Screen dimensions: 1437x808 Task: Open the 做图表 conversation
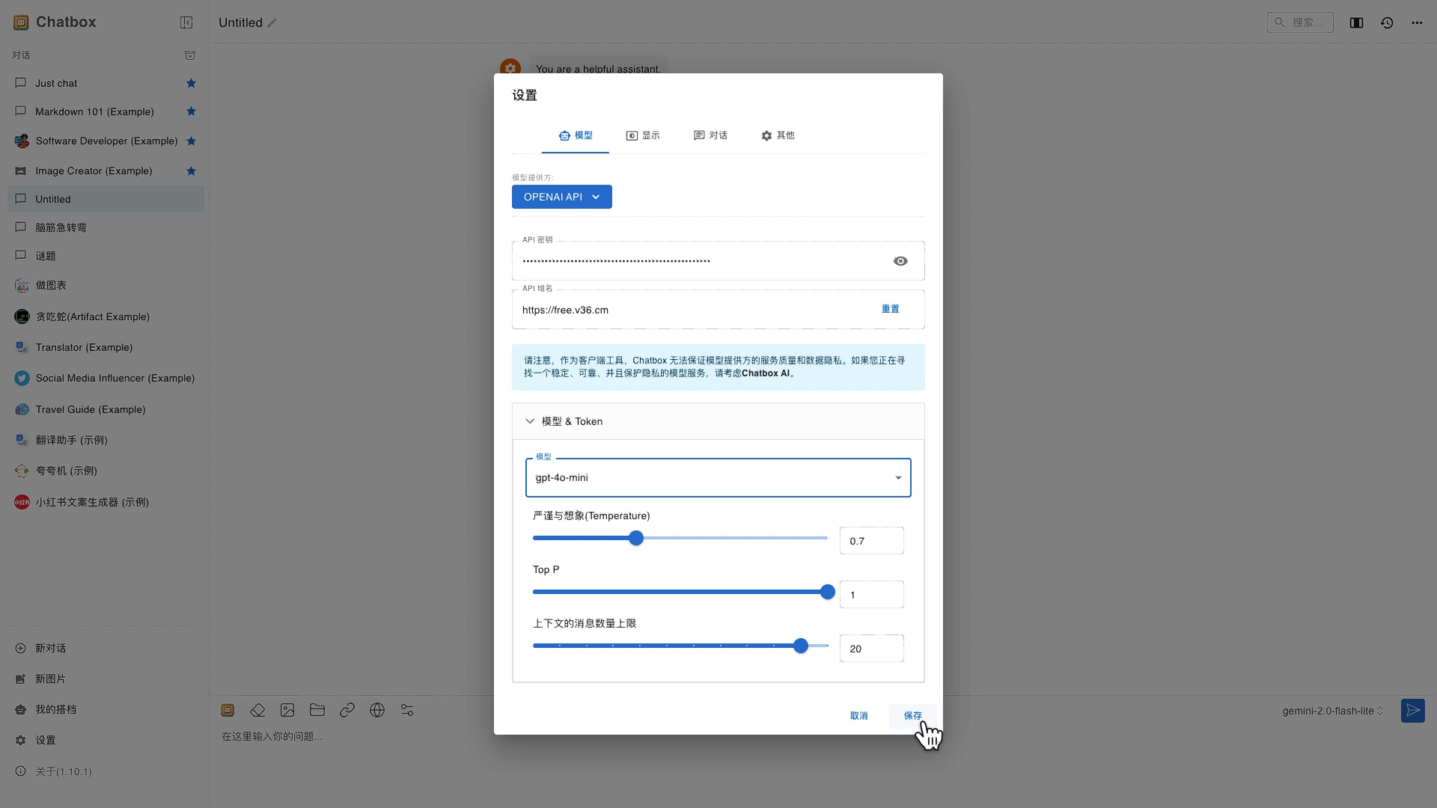click(x=106, y=285)
